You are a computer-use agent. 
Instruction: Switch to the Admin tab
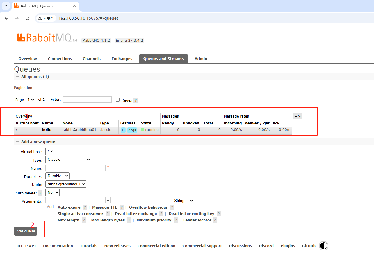pos(201,59)
